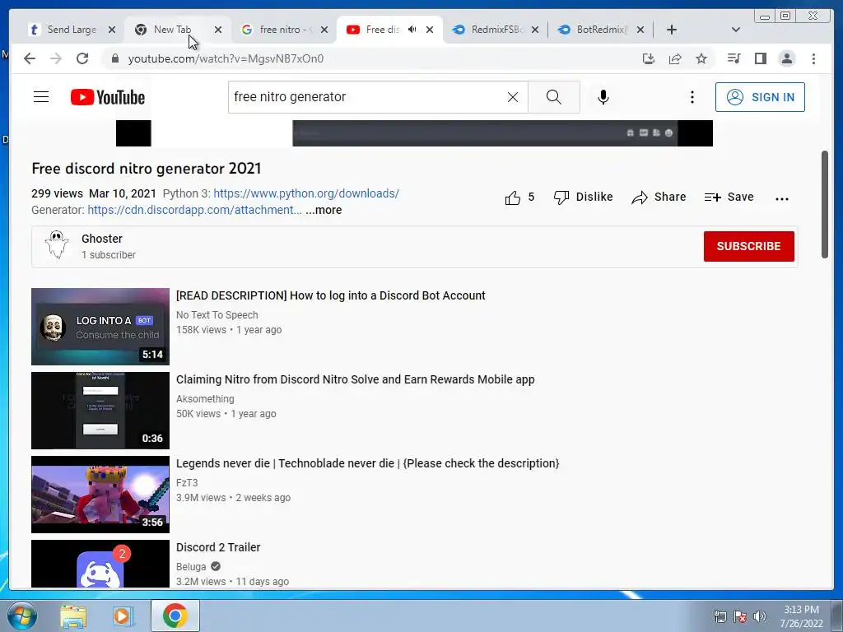Start voice search with the microphone
This screenshot has height=632, width=843.
[x=603, y=97]
